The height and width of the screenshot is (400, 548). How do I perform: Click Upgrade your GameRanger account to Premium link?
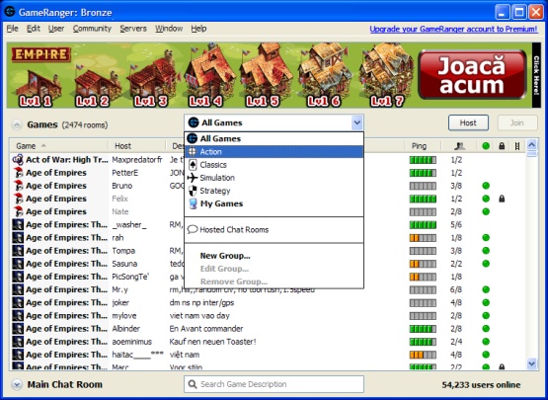453,29
